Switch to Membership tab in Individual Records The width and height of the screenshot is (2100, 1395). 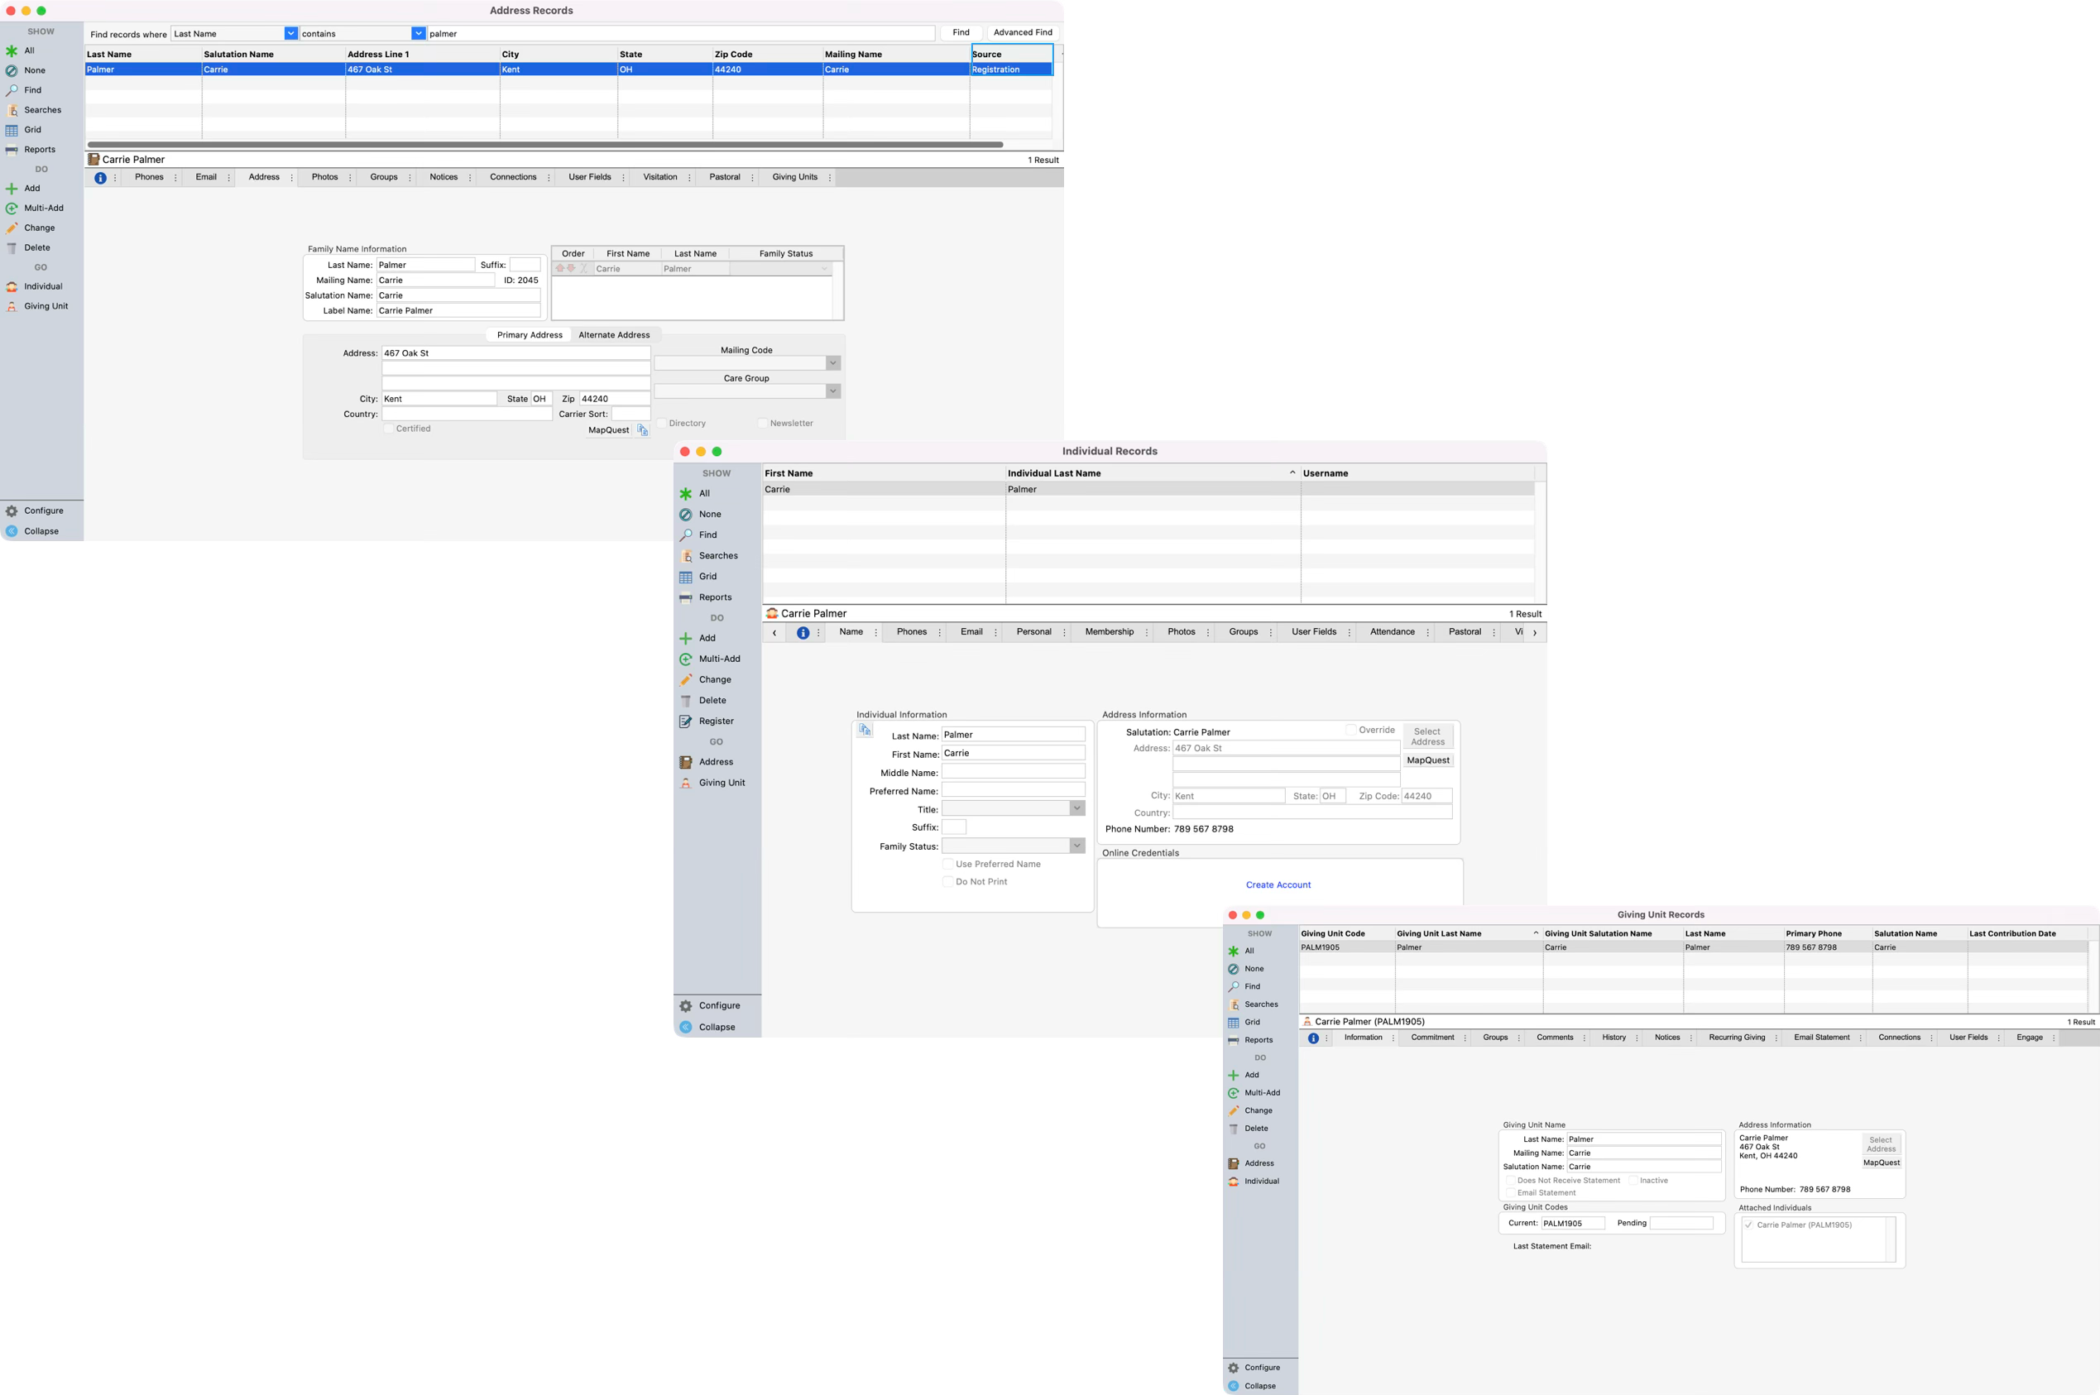1109,633
